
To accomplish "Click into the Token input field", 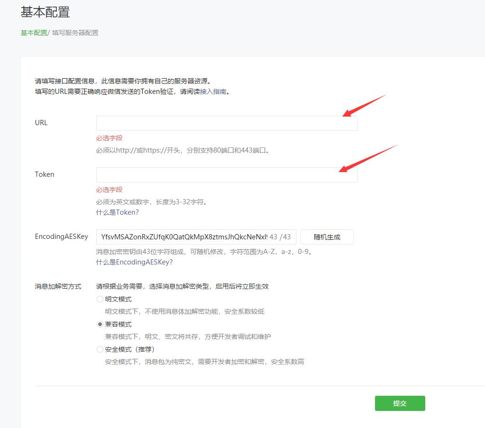I will point(227,175).
